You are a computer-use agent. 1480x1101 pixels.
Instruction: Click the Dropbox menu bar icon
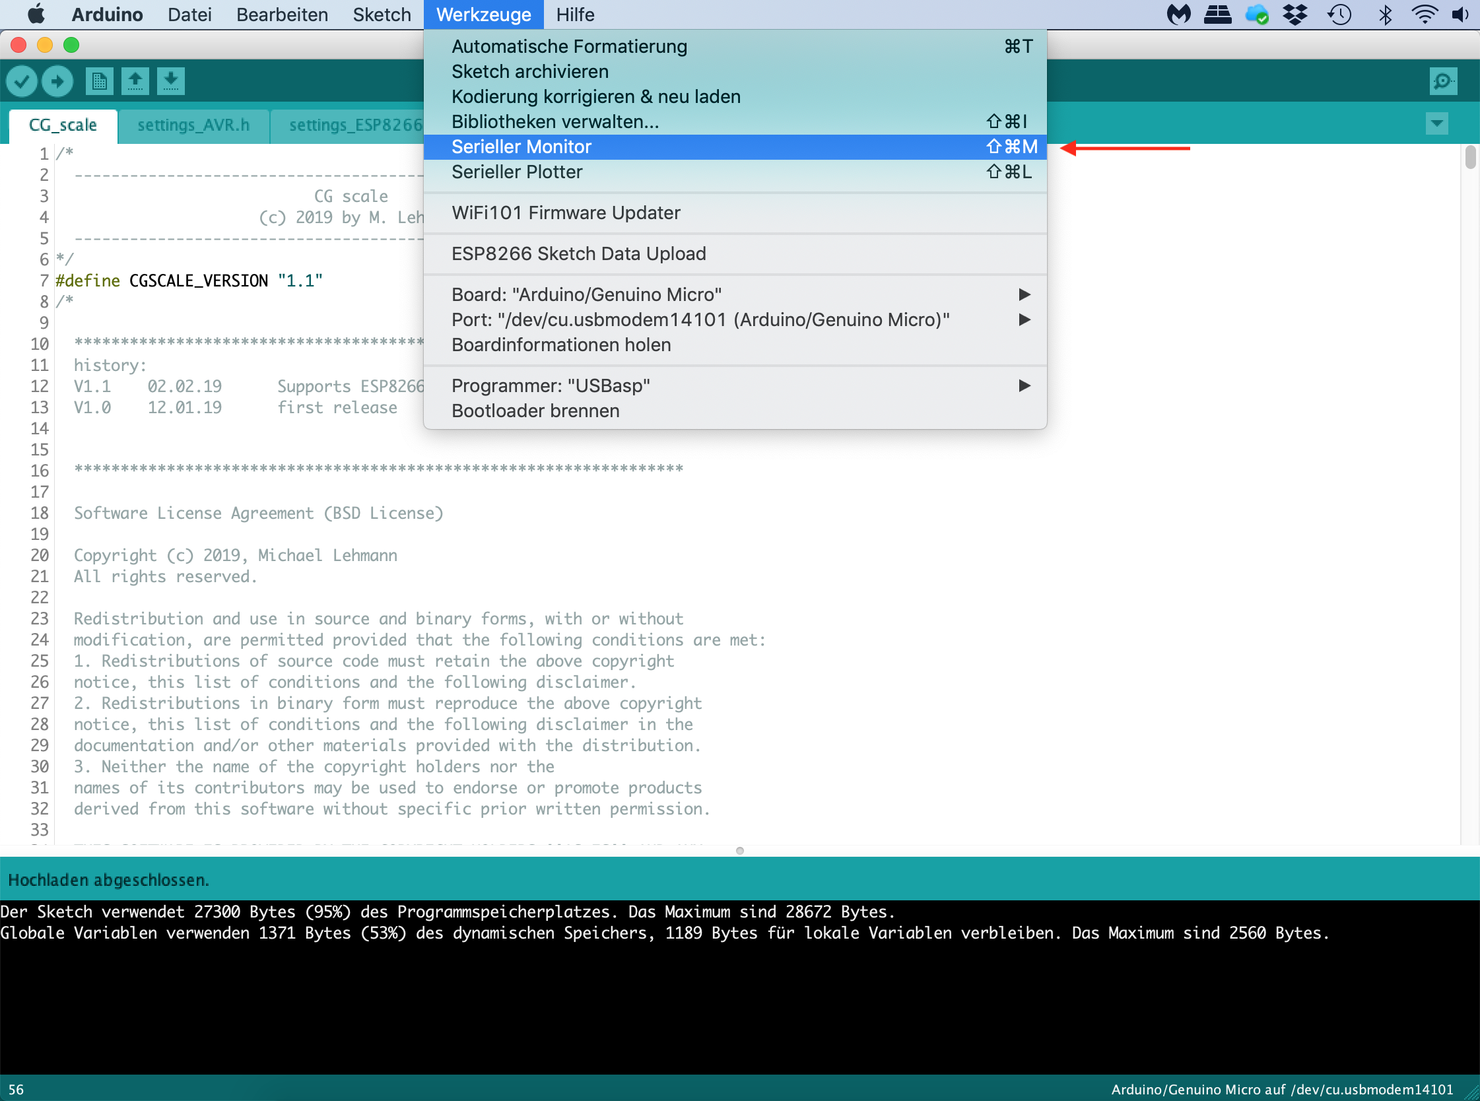click(1295, 14)
